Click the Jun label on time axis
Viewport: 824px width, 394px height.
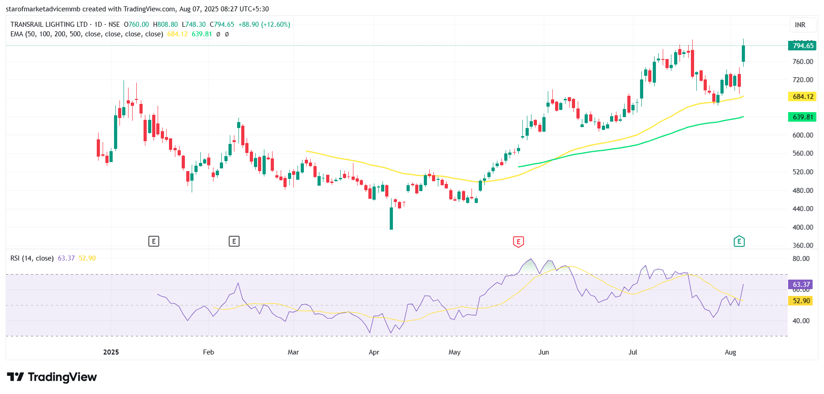click(544, 352)
